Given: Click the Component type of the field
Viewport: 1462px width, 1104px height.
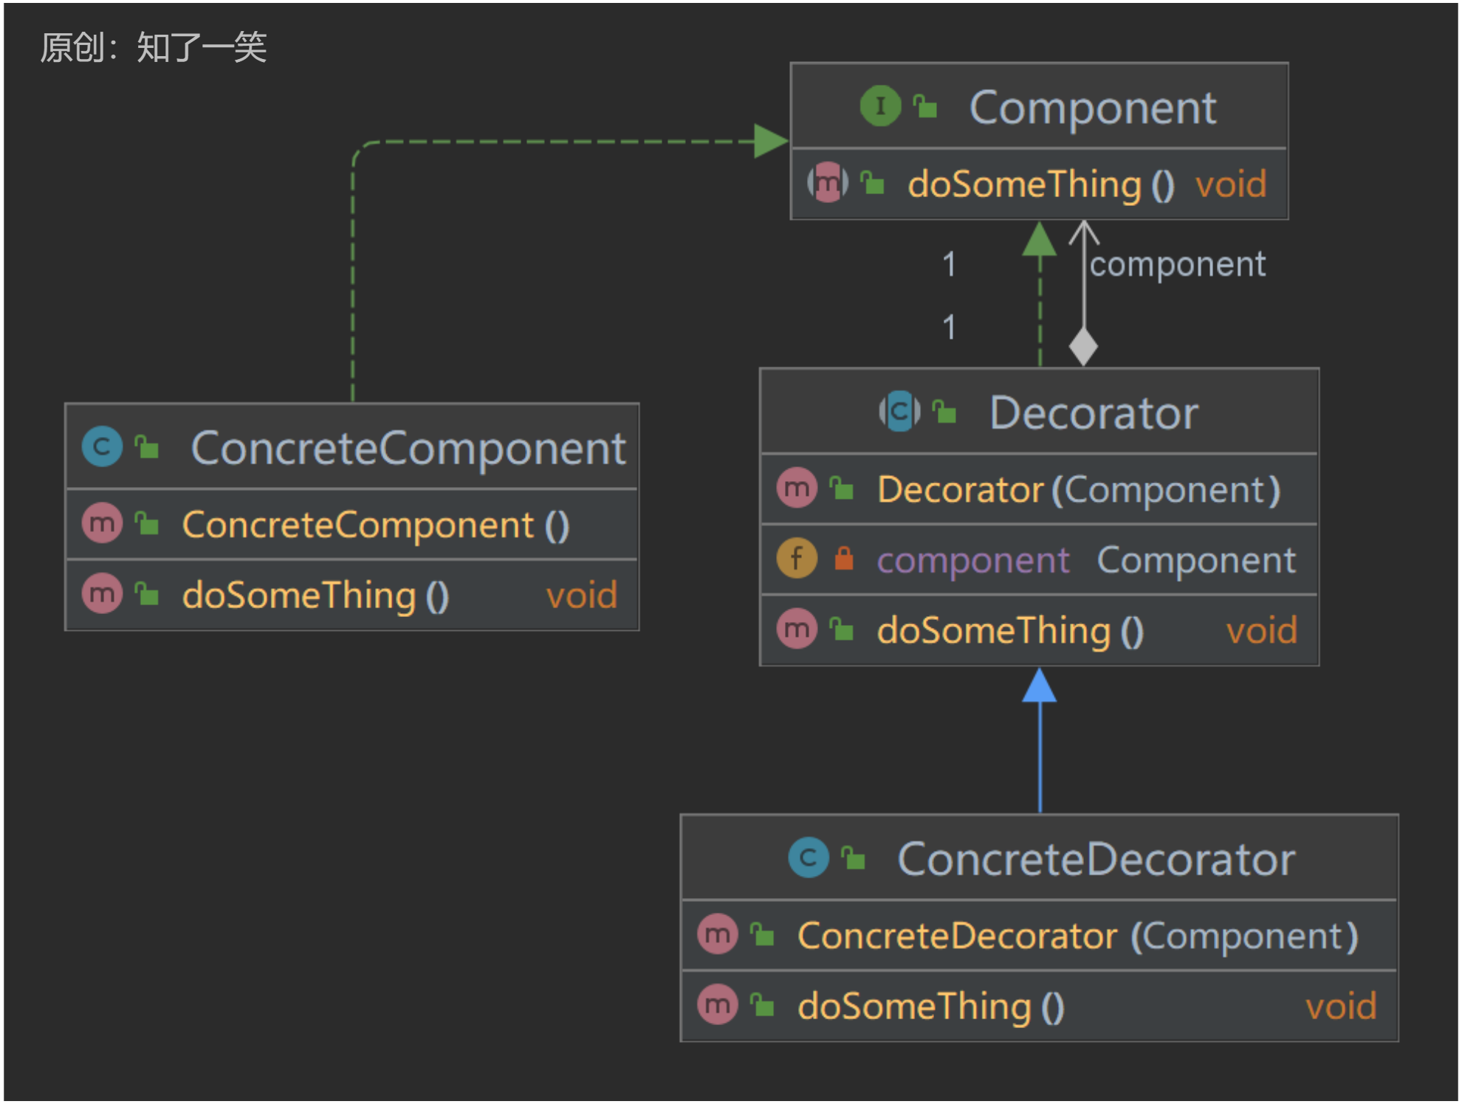Looking at the screenshot, I should tap(1196, 561).
